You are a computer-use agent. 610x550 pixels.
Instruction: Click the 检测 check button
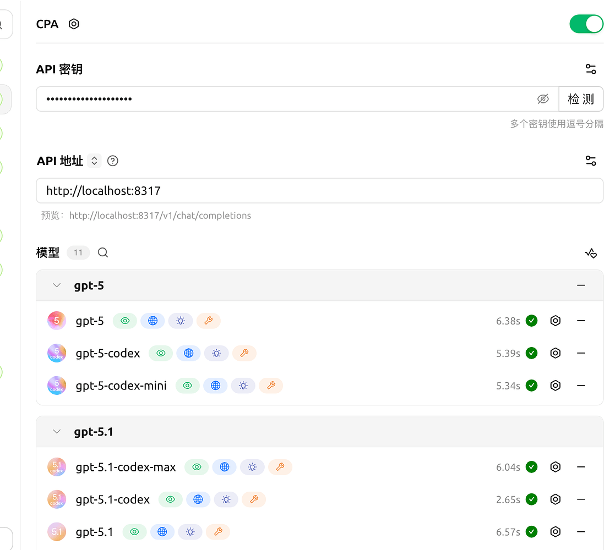(581, 99)
